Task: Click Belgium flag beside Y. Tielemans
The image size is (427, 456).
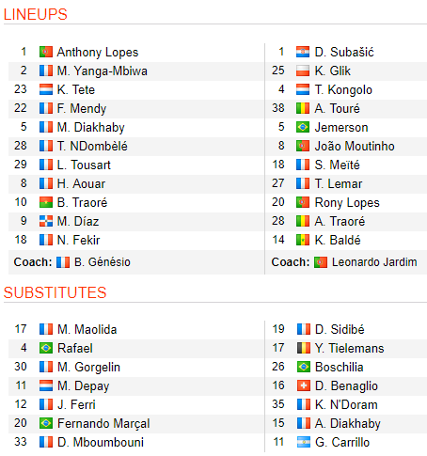Action: (304, 348)
